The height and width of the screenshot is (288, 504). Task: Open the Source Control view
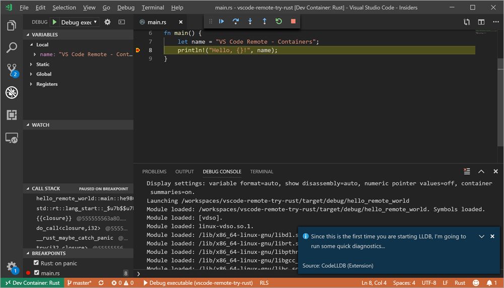click(x=12, y=70)
